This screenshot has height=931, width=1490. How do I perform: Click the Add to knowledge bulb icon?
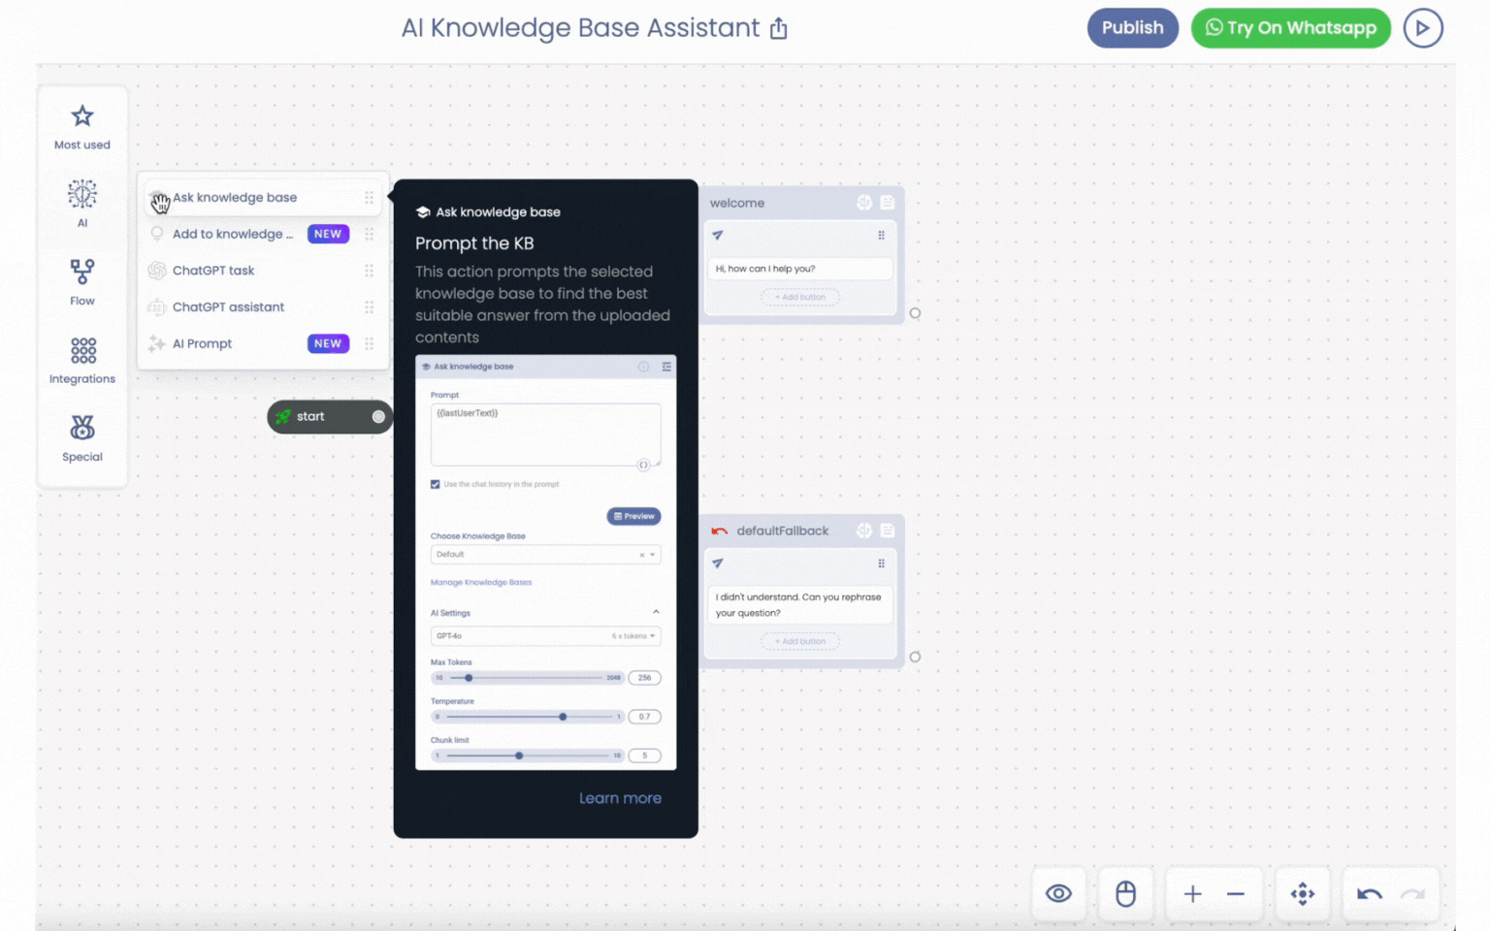157,234
